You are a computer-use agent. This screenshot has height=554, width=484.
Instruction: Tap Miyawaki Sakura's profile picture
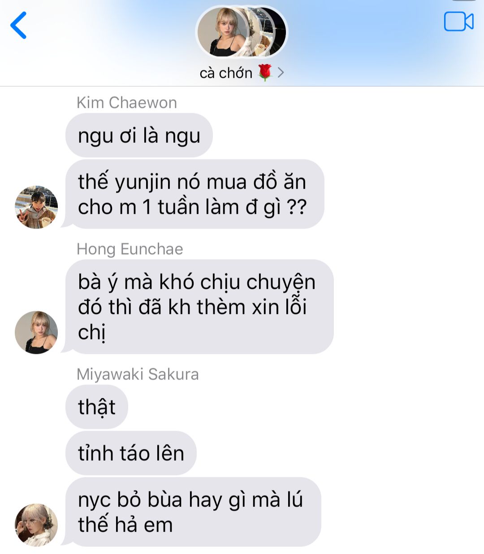tap(36, 525)
